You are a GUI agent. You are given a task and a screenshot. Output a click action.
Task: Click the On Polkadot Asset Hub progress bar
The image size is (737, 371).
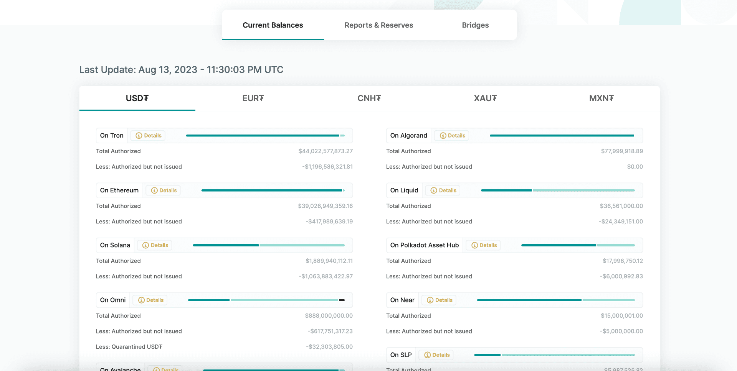point(578,245)
